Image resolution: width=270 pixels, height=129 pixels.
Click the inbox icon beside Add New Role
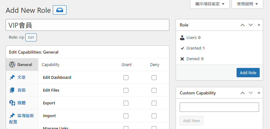point(60,10)
